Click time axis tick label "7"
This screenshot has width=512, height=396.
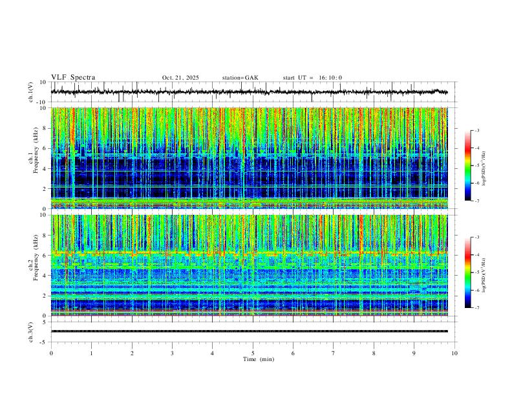(334, 353)
